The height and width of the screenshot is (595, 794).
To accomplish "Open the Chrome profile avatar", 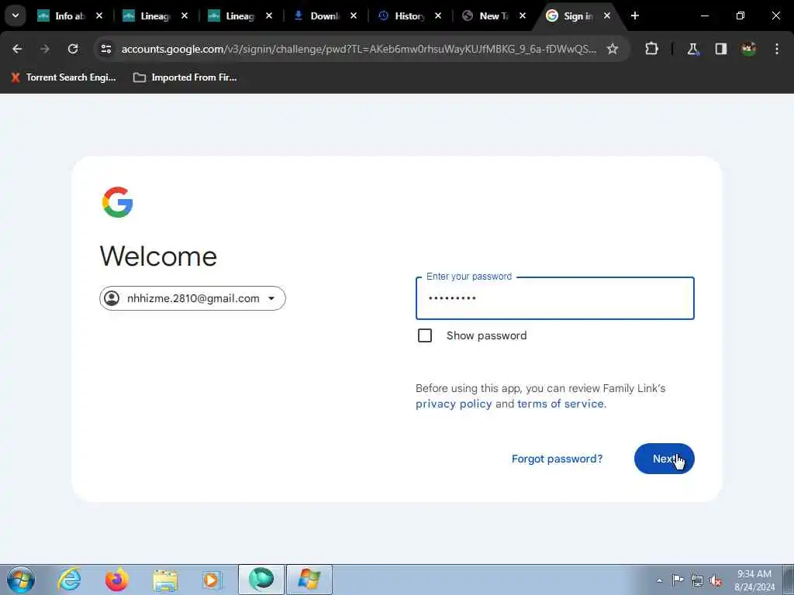I will pos(748,49).
